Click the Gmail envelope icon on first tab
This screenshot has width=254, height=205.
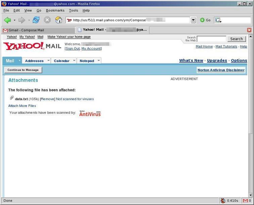pos(5,30)
